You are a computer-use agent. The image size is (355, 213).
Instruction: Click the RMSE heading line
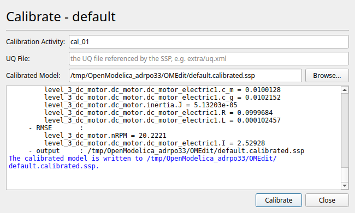pyautogui.click(x=56, y=128)
